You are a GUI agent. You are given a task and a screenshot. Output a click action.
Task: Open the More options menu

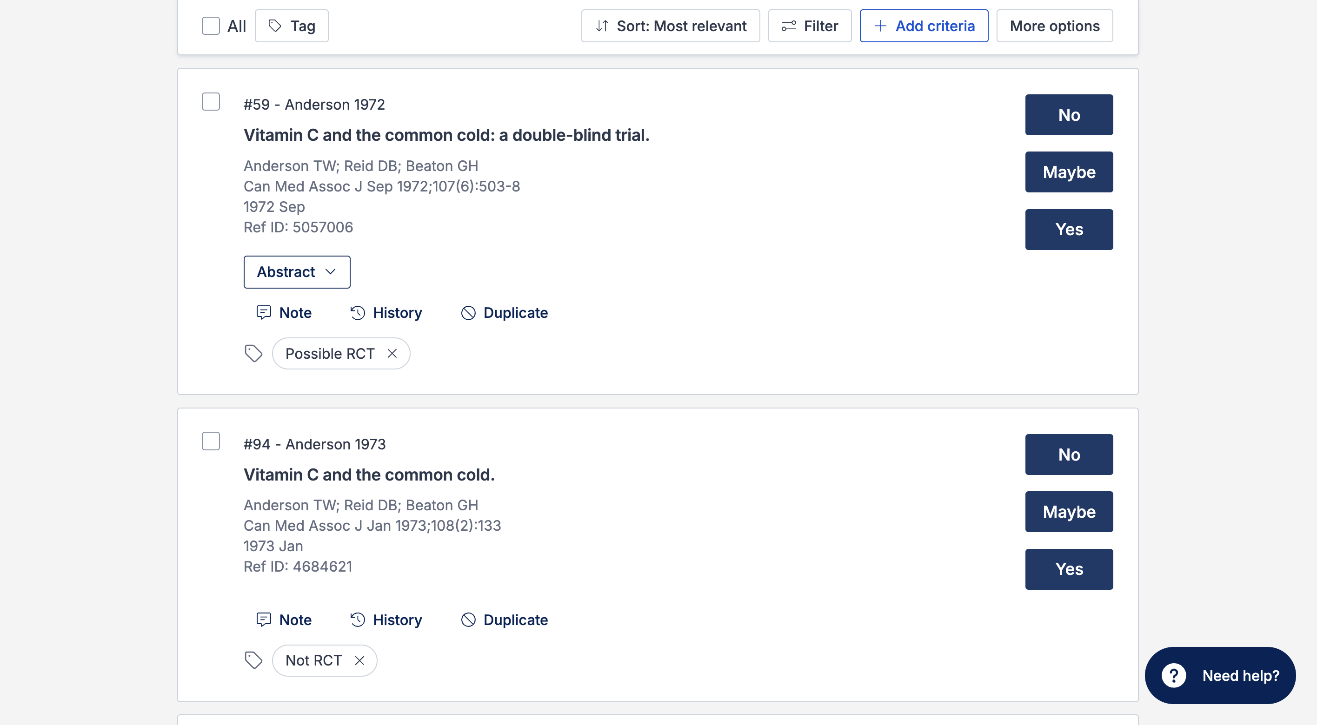(1054, 26)
